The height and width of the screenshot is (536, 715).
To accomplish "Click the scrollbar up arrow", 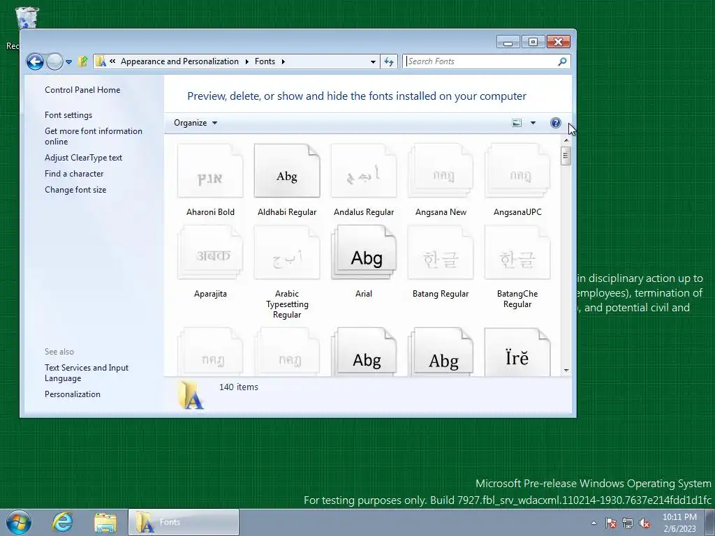I will pos(566,140).
